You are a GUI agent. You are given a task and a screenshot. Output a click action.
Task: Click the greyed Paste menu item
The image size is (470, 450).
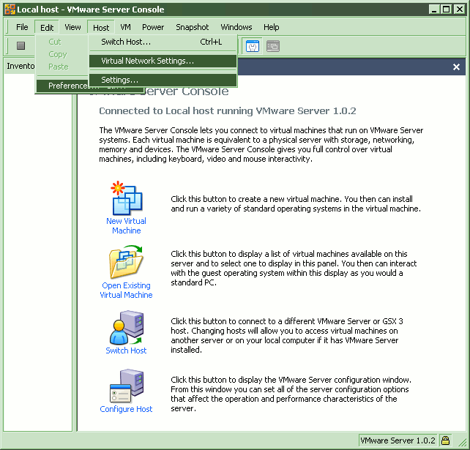59,67
